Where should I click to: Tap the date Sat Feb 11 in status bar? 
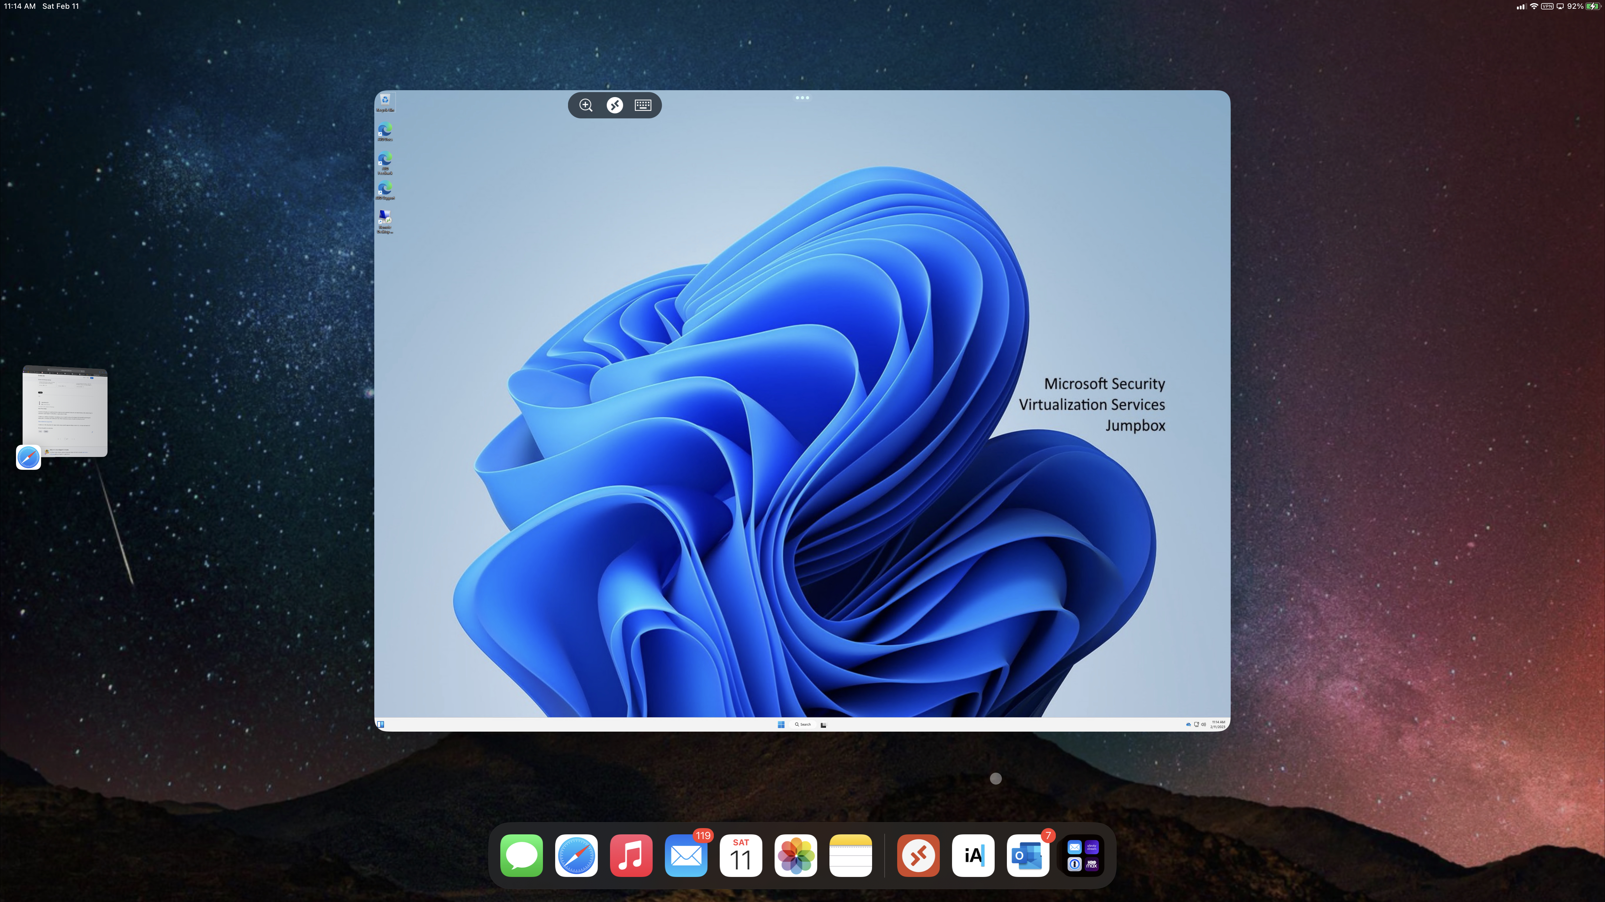pos(61,6)
